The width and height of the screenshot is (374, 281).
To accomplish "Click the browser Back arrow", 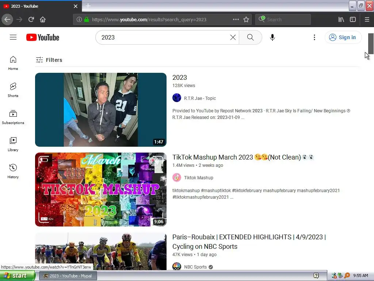I will pyautogui.click(x=7, y=19).
